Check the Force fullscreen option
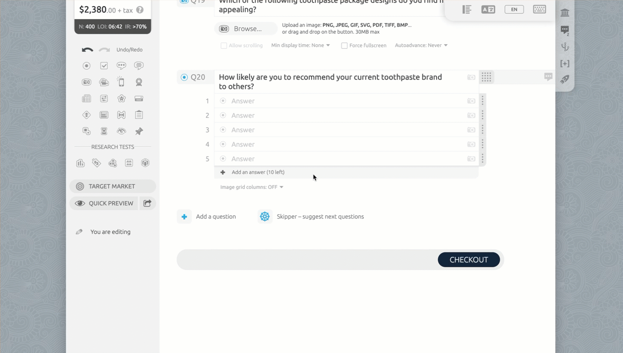 (x=344, y=46)
